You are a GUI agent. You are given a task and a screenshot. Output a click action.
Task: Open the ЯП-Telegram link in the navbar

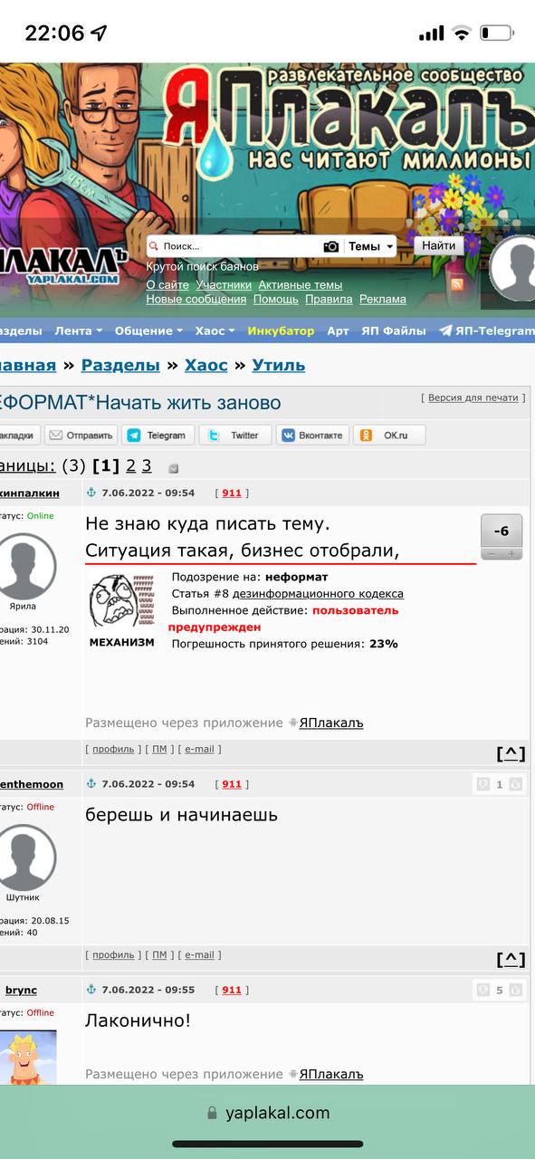(487, 330)
